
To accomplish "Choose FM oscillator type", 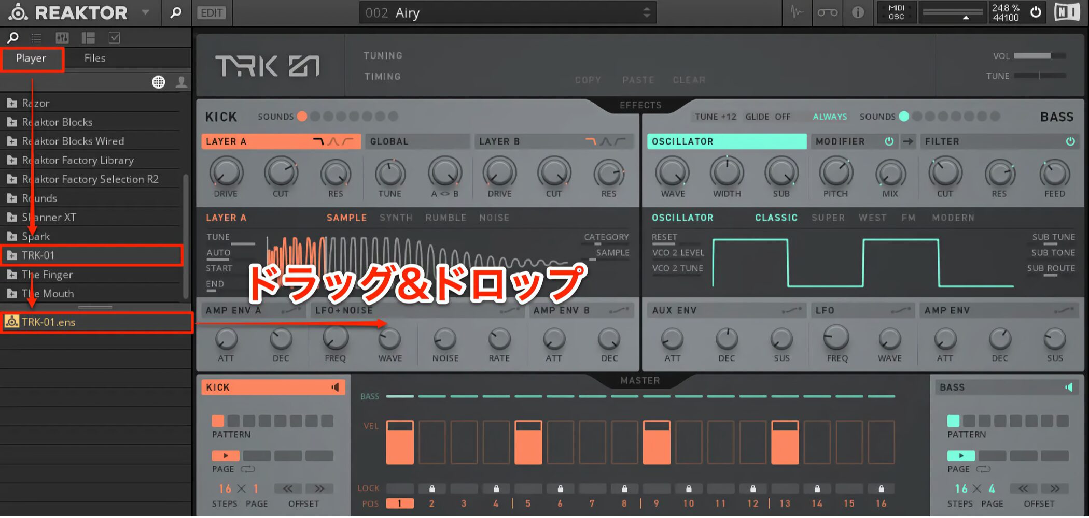I will coord(909,218).
